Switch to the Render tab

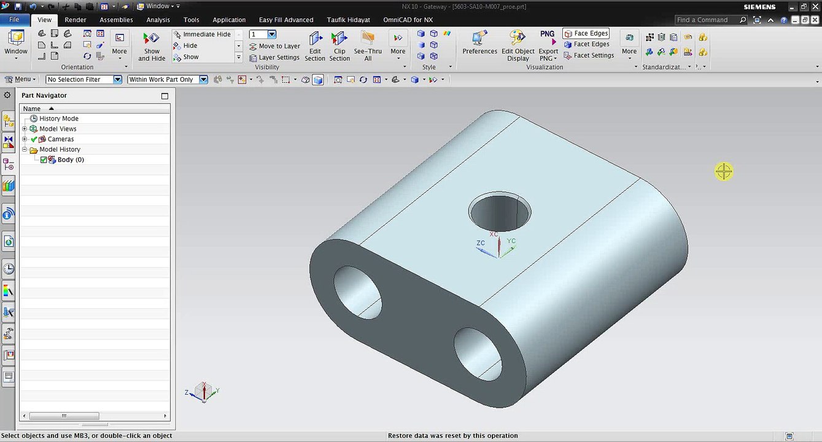76,20
